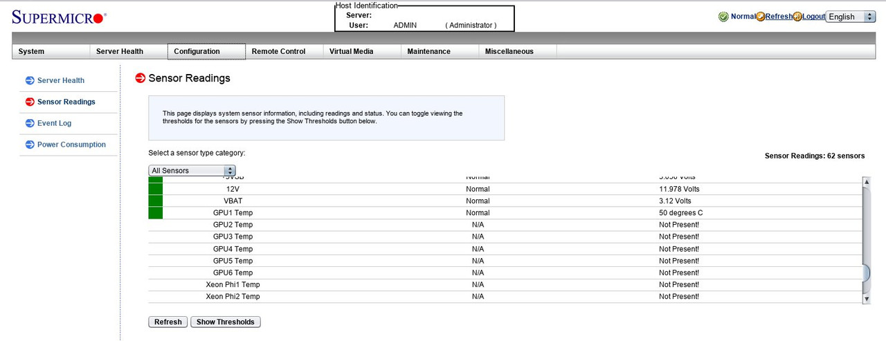Click Not Present! reading for Xeon Phi2 Temp
The image size is (886, 341).
679,296
